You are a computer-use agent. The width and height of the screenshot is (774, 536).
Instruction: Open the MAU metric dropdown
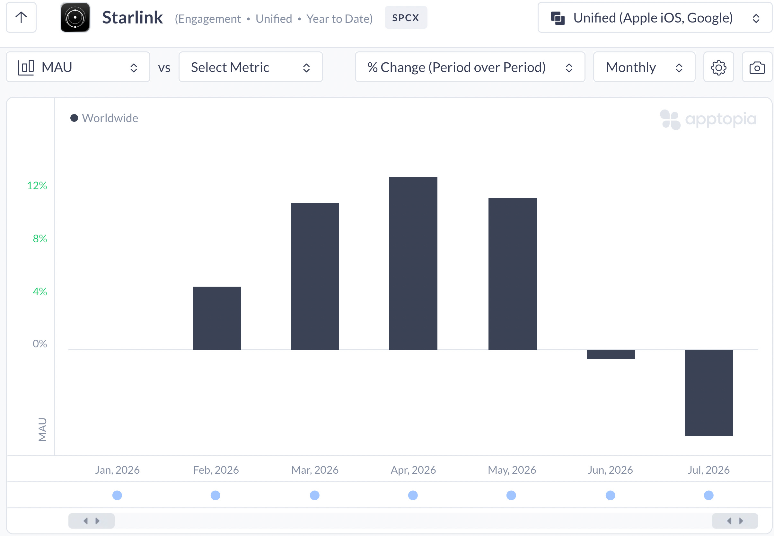click(78, 67)
